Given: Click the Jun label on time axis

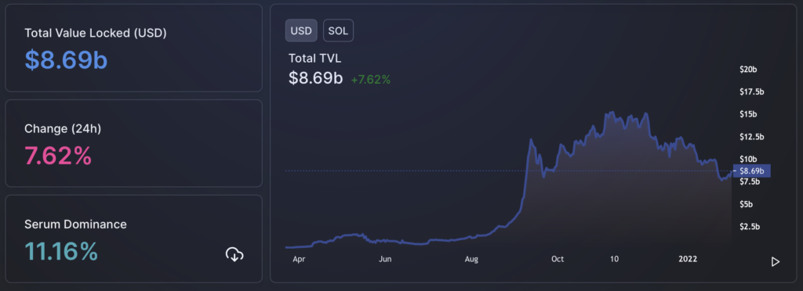Looking at the screenshot, I should (385, 260).
